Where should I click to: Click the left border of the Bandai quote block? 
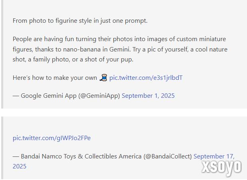tap(2, 148)
